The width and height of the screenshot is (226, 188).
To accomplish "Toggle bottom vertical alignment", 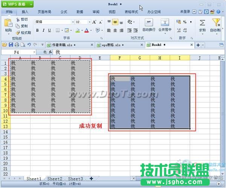I will click(x=121, y=23).
